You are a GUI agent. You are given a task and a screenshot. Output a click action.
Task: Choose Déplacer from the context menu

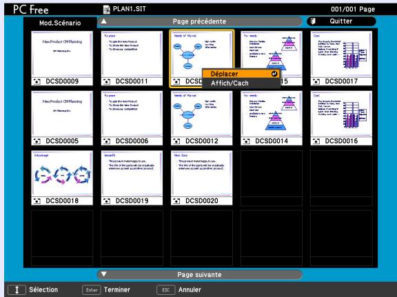(241, 74)
